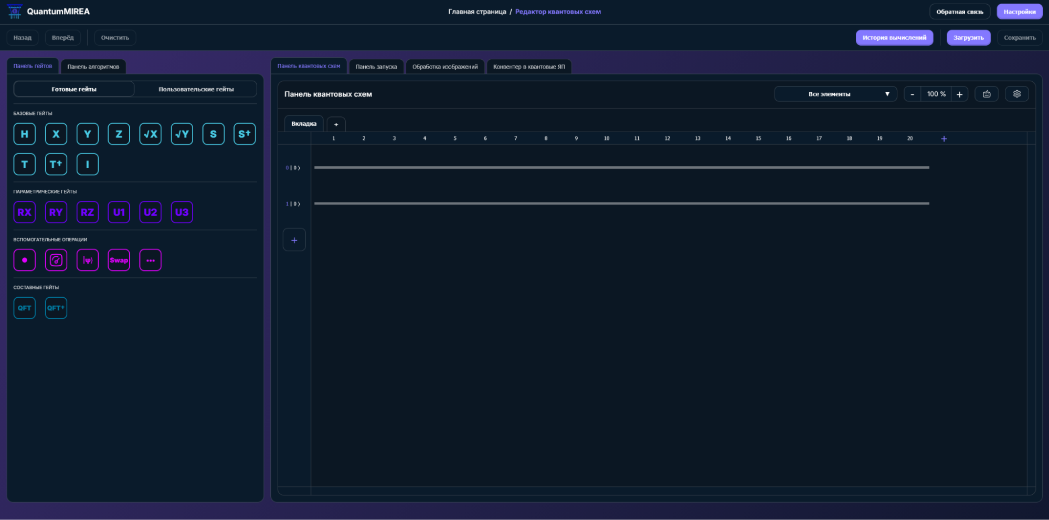
Task: Select the U2 parametric gate
Action: pyautogui.click(x=151, y=212)
